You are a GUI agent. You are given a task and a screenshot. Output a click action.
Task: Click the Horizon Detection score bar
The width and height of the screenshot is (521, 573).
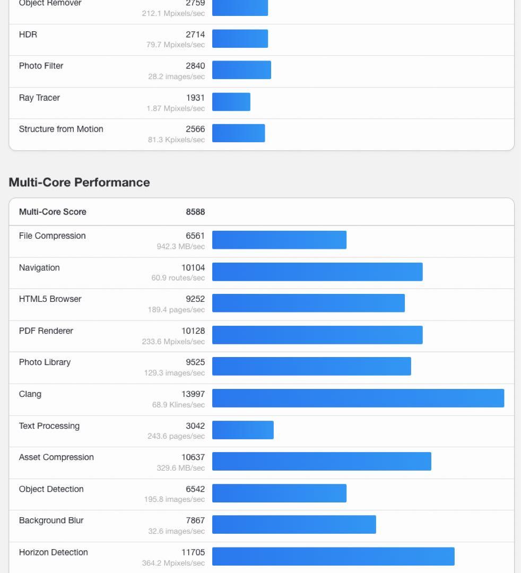point(333,556)
